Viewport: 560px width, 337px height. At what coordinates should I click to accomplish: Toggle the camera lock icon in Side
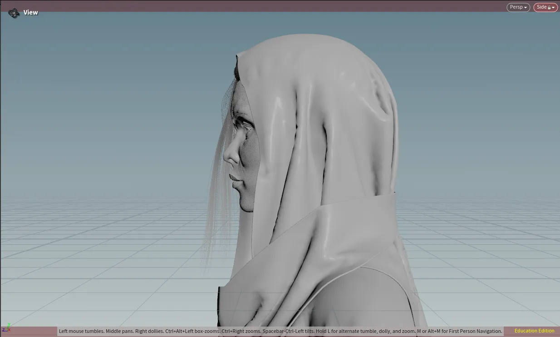click(549, 8)
